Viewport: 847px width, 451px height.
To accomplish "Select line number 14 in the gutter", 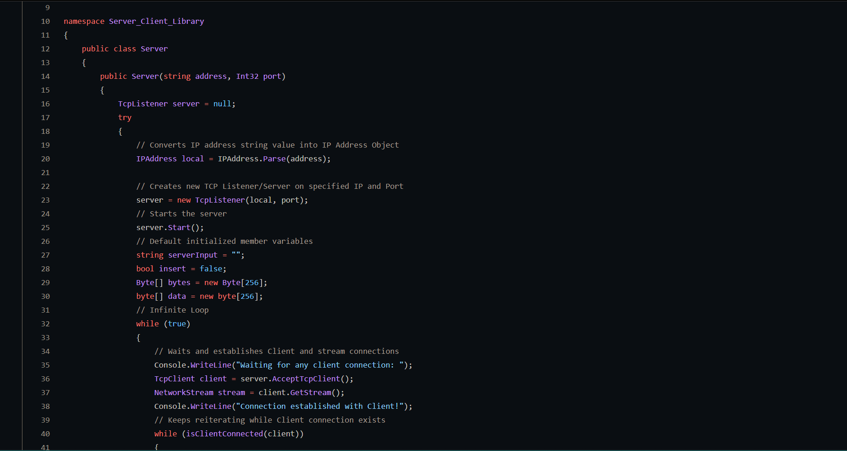I will click(x=45, y=77).
